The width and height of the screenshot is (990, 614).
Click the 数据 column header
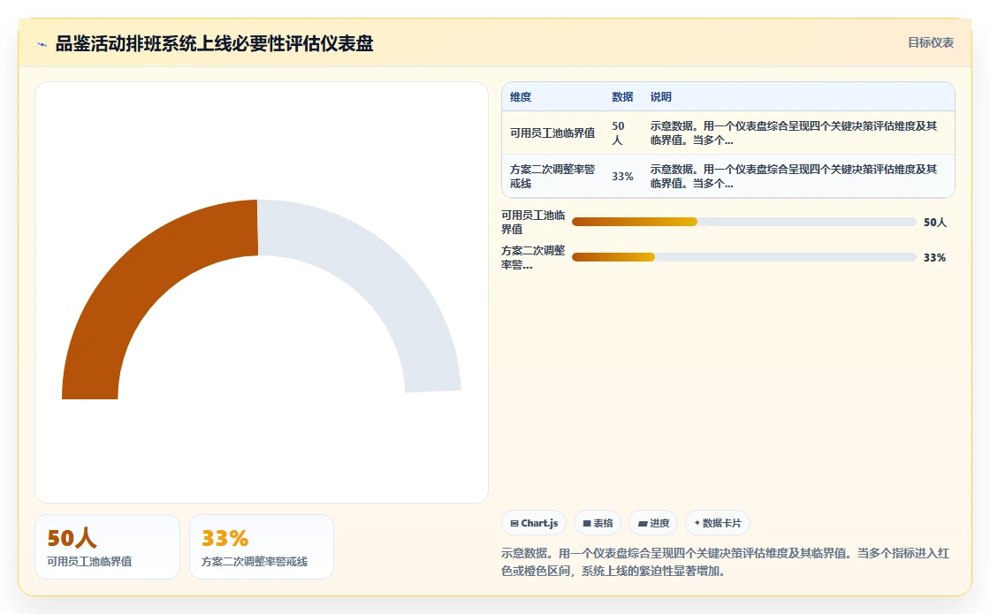[622, 96]
